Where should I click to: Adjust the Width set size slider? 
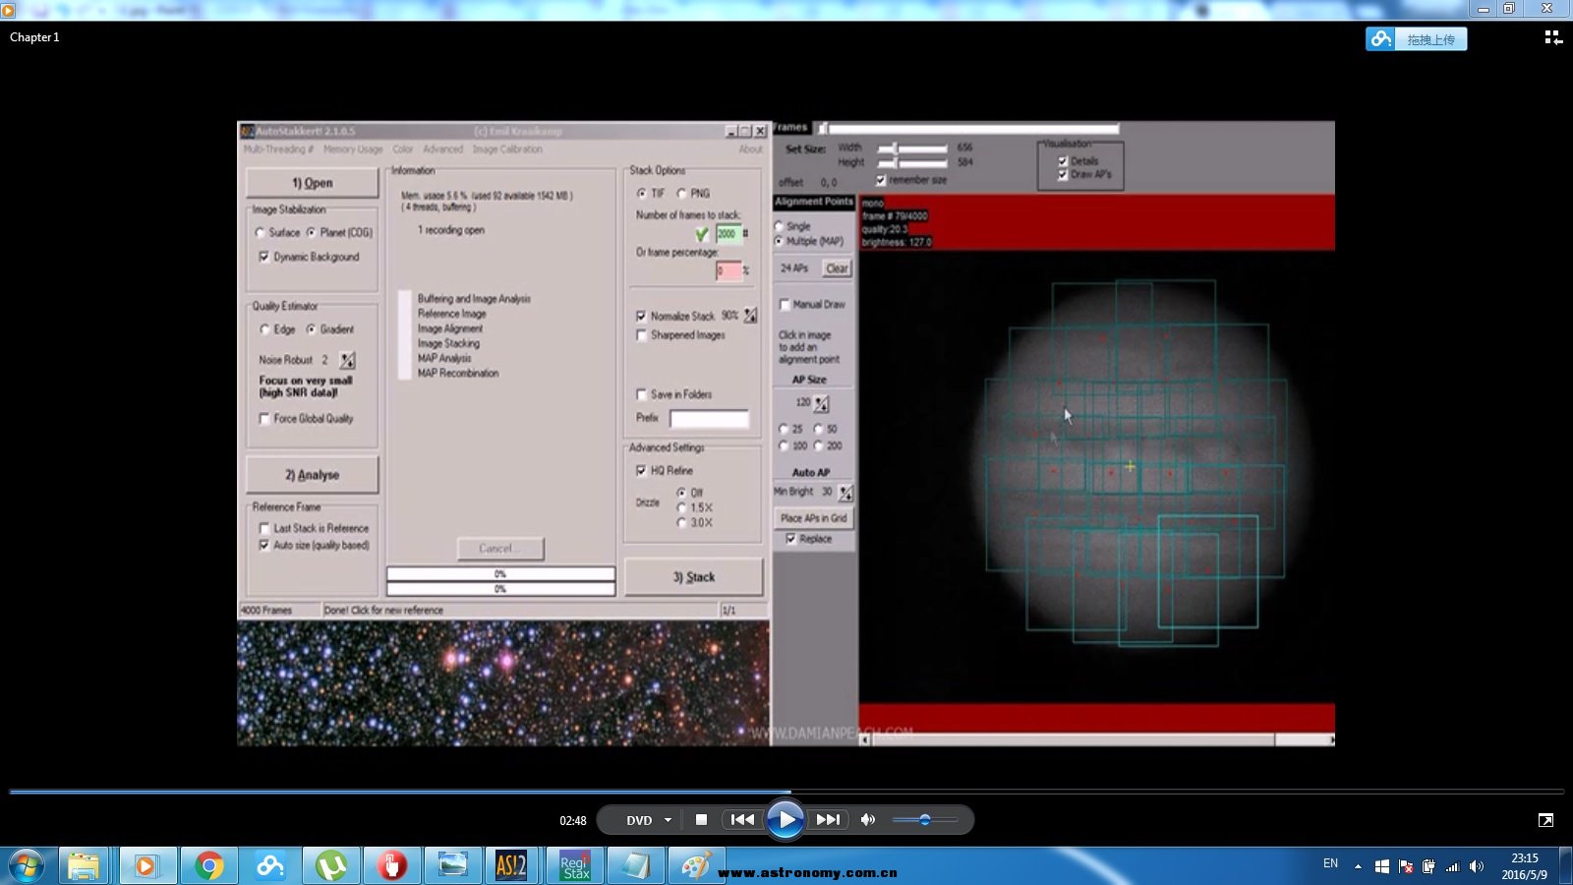[912, 148]
